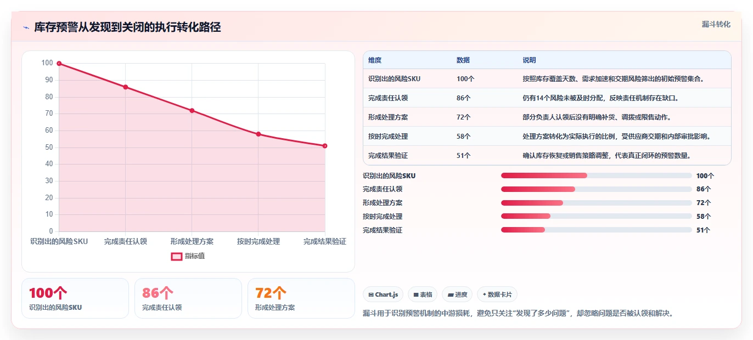Click the 识别出的风险SKU progress bar

point(596,175)
